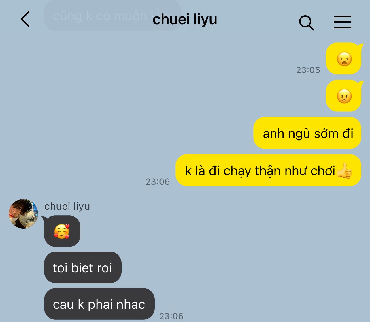Tap the "k là đi chạy thận" message
The height and width of the screenshot is (322, 370).
[x=268, y=170]
